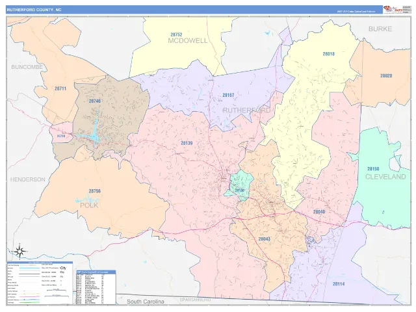The image size is (416, 312).
Task: Click the map publisher logo in header
Action: (x=393, y=9)
